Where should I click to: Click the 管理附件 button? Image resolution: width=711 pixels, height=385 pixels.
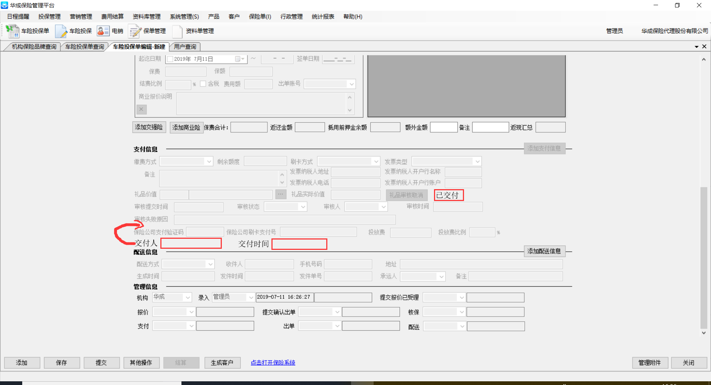tap(650, 363)
